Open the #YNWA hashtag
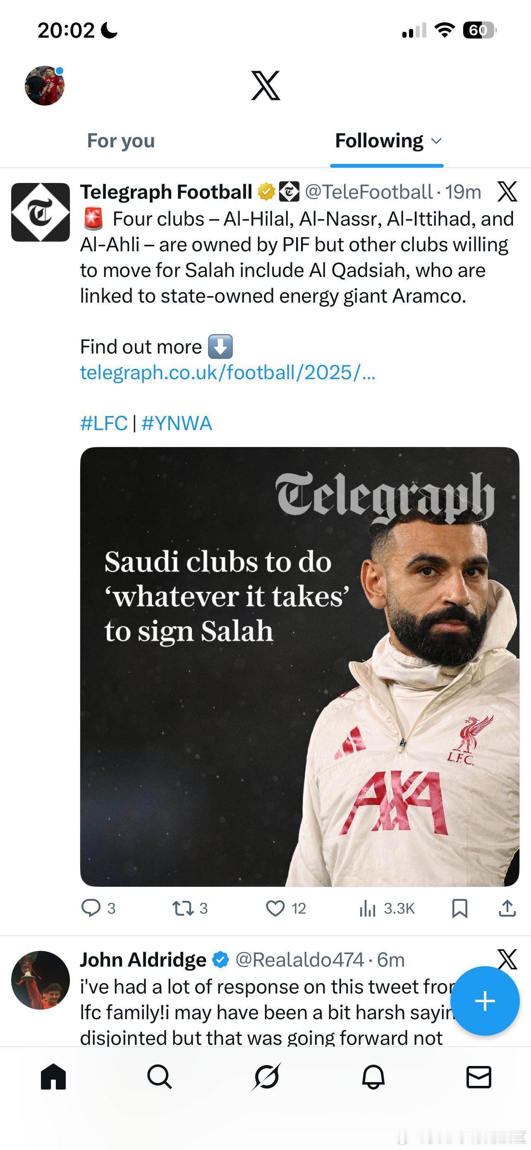Screen dimensions: 531x1150 pos(177,423)
